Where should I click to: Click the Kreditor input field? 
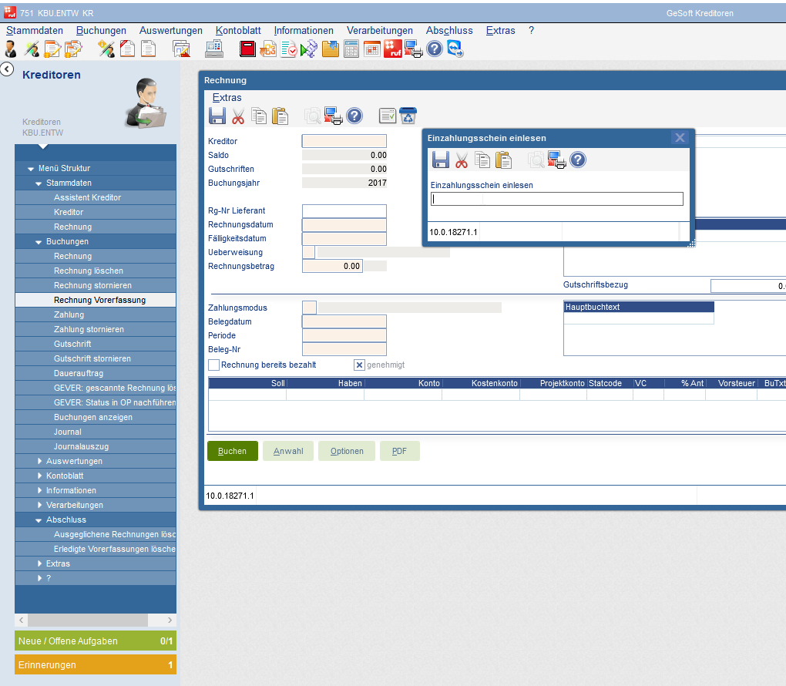[x=344, y=141]
